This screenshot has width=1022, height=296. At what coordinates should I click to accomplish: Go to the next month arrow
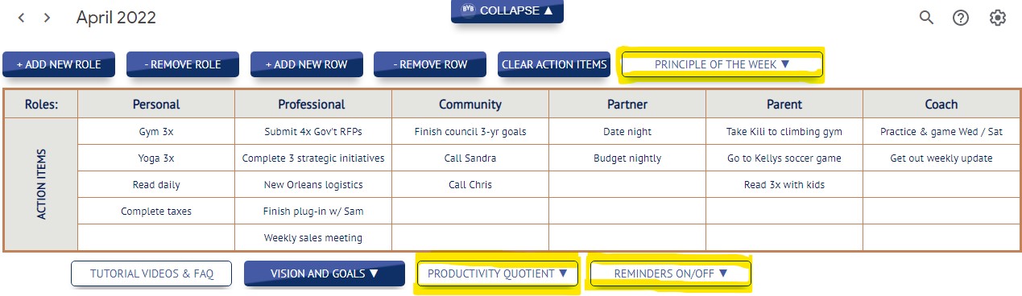[x=48, y=18]
